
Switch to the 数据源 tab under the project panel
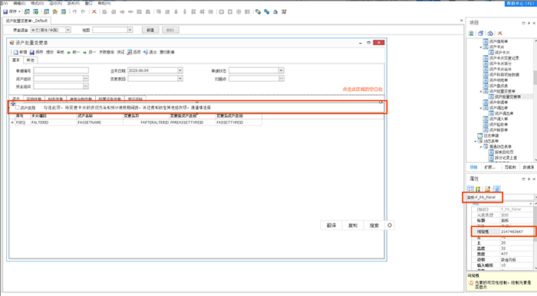(x=529, y=168)
